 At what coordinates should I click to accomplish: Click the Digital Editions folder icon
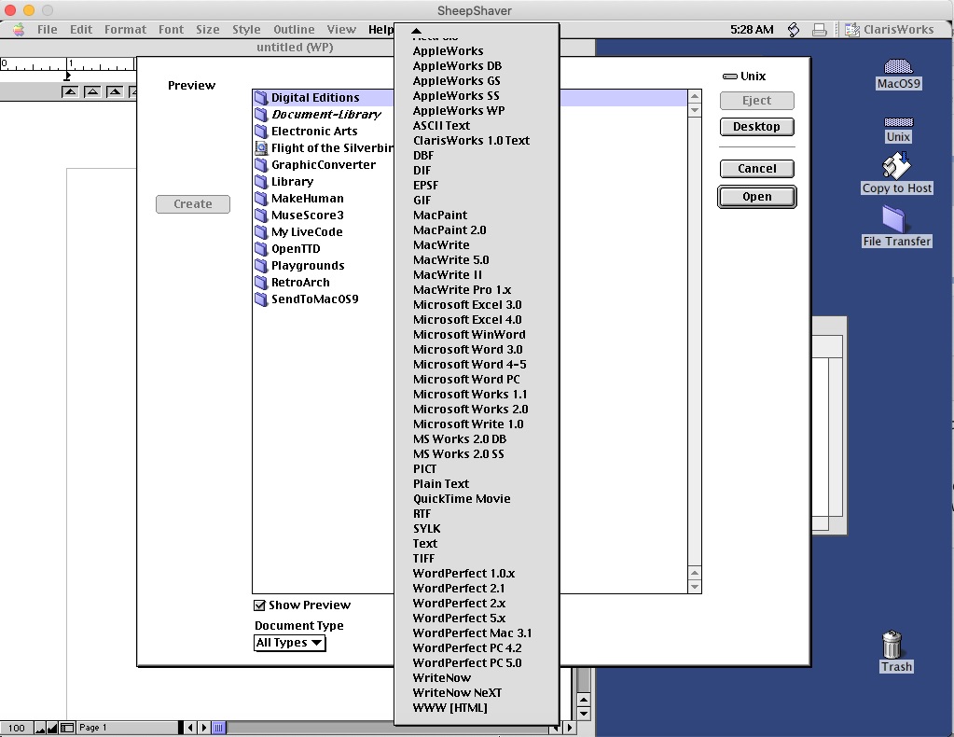(x=262, y=97)
